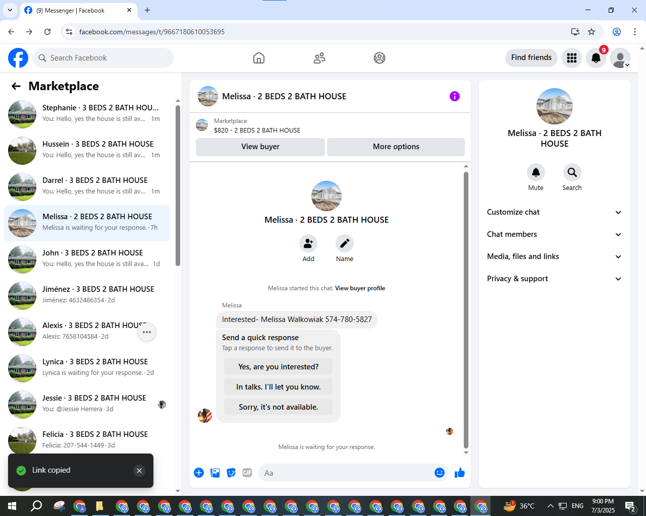Click the Add people icon in chat
The width and height of the screenshot is (646, 516).
point(308,243)
